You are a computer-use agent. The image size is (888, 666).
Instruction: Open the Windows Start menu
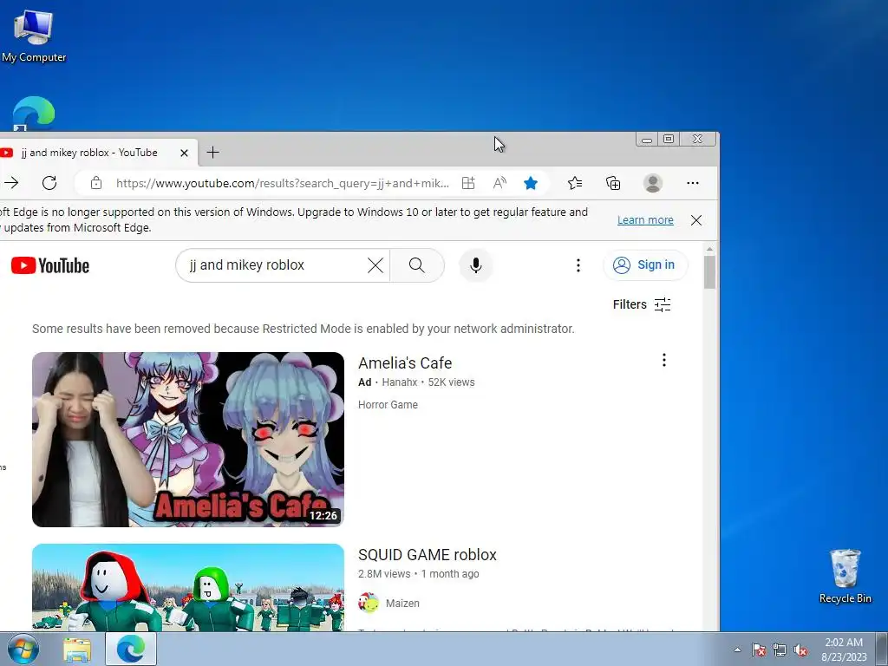click(23, 650)
